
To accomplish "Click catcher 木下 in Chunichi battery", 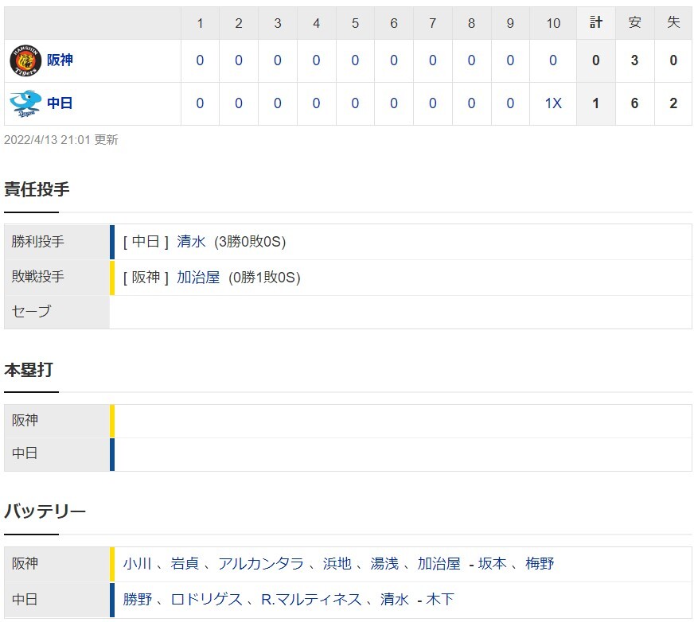I will [440, 600].
